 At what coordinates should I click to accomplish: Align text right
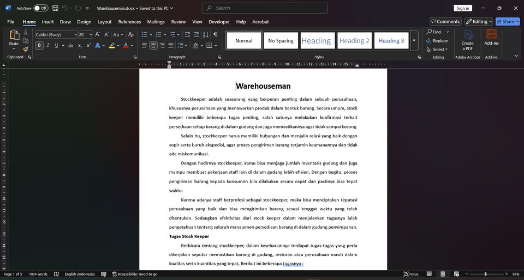pos(162,45)
